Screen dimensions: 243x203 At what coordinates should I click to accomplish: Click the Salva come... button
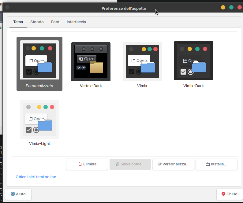tap(130, 164)
